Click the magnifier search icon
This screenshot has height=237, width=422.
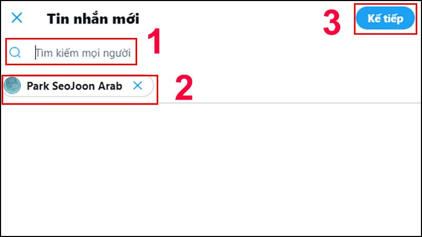pos(15,52)
